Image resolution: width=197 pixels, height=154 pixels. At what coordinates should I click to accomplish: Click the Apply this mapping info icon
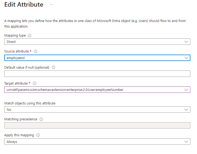[x=38, y=135]
